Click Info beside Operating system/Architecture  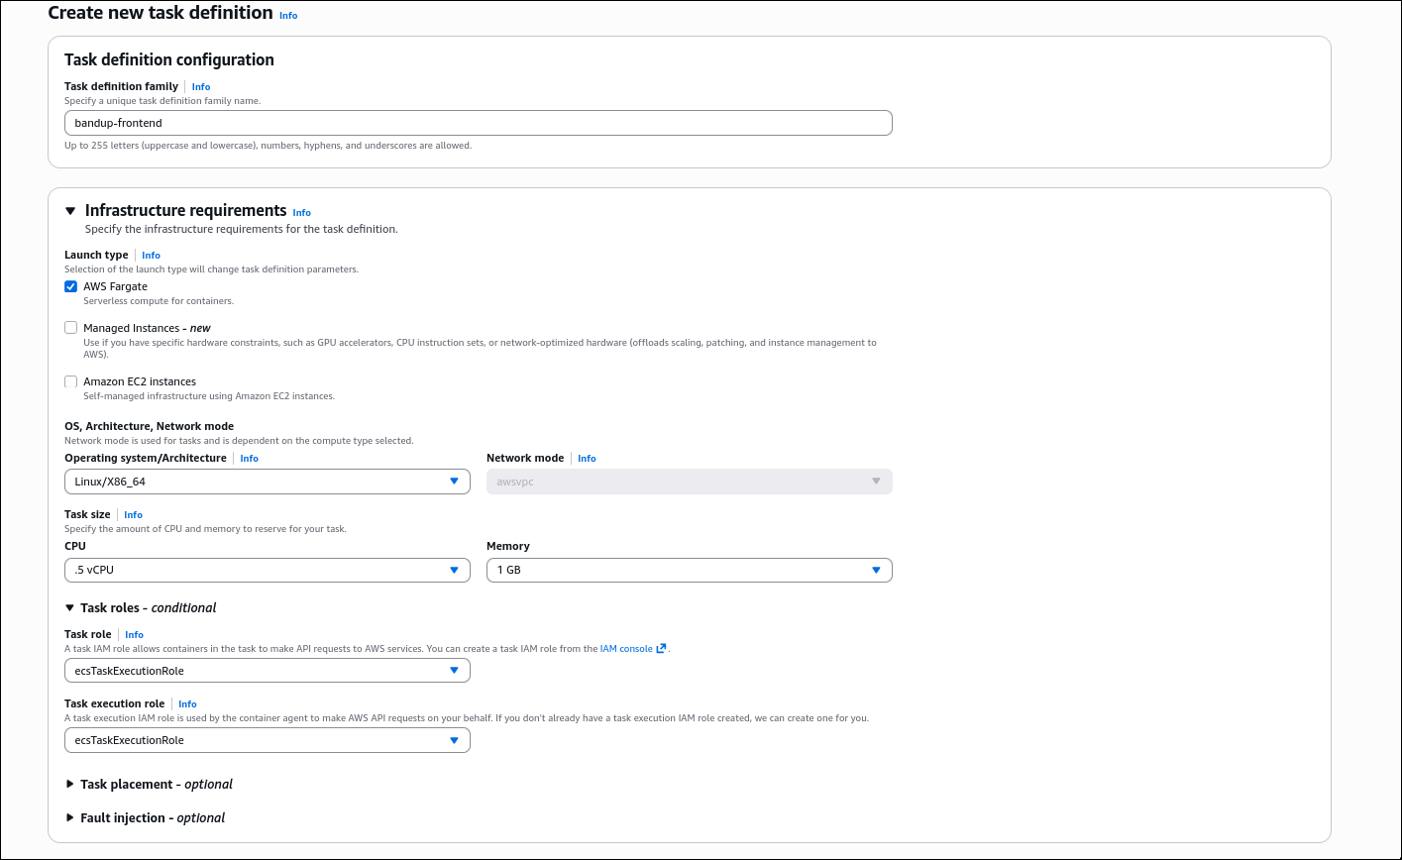coord(249,458)
